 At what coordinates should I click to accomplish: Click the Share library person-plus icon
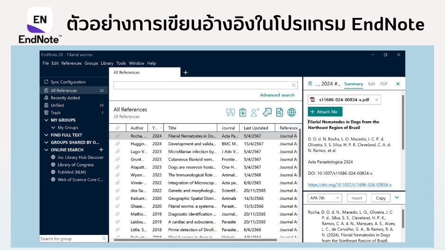pos(255,112)
